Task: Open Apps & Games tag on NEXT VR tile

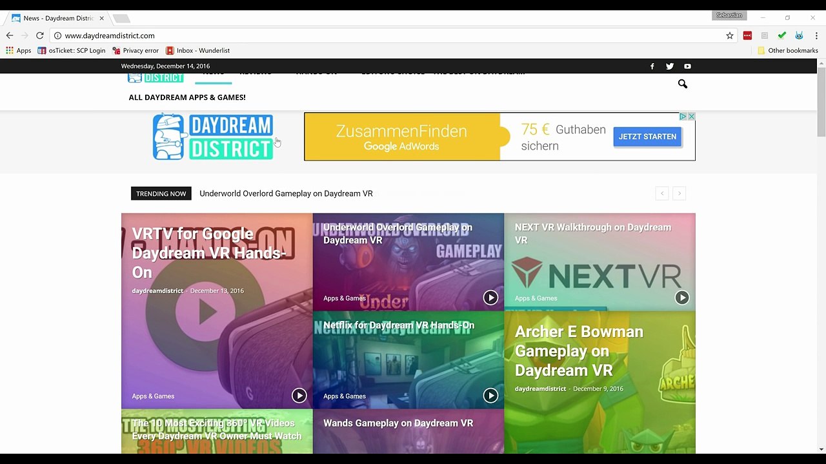Action: [536, 298]
